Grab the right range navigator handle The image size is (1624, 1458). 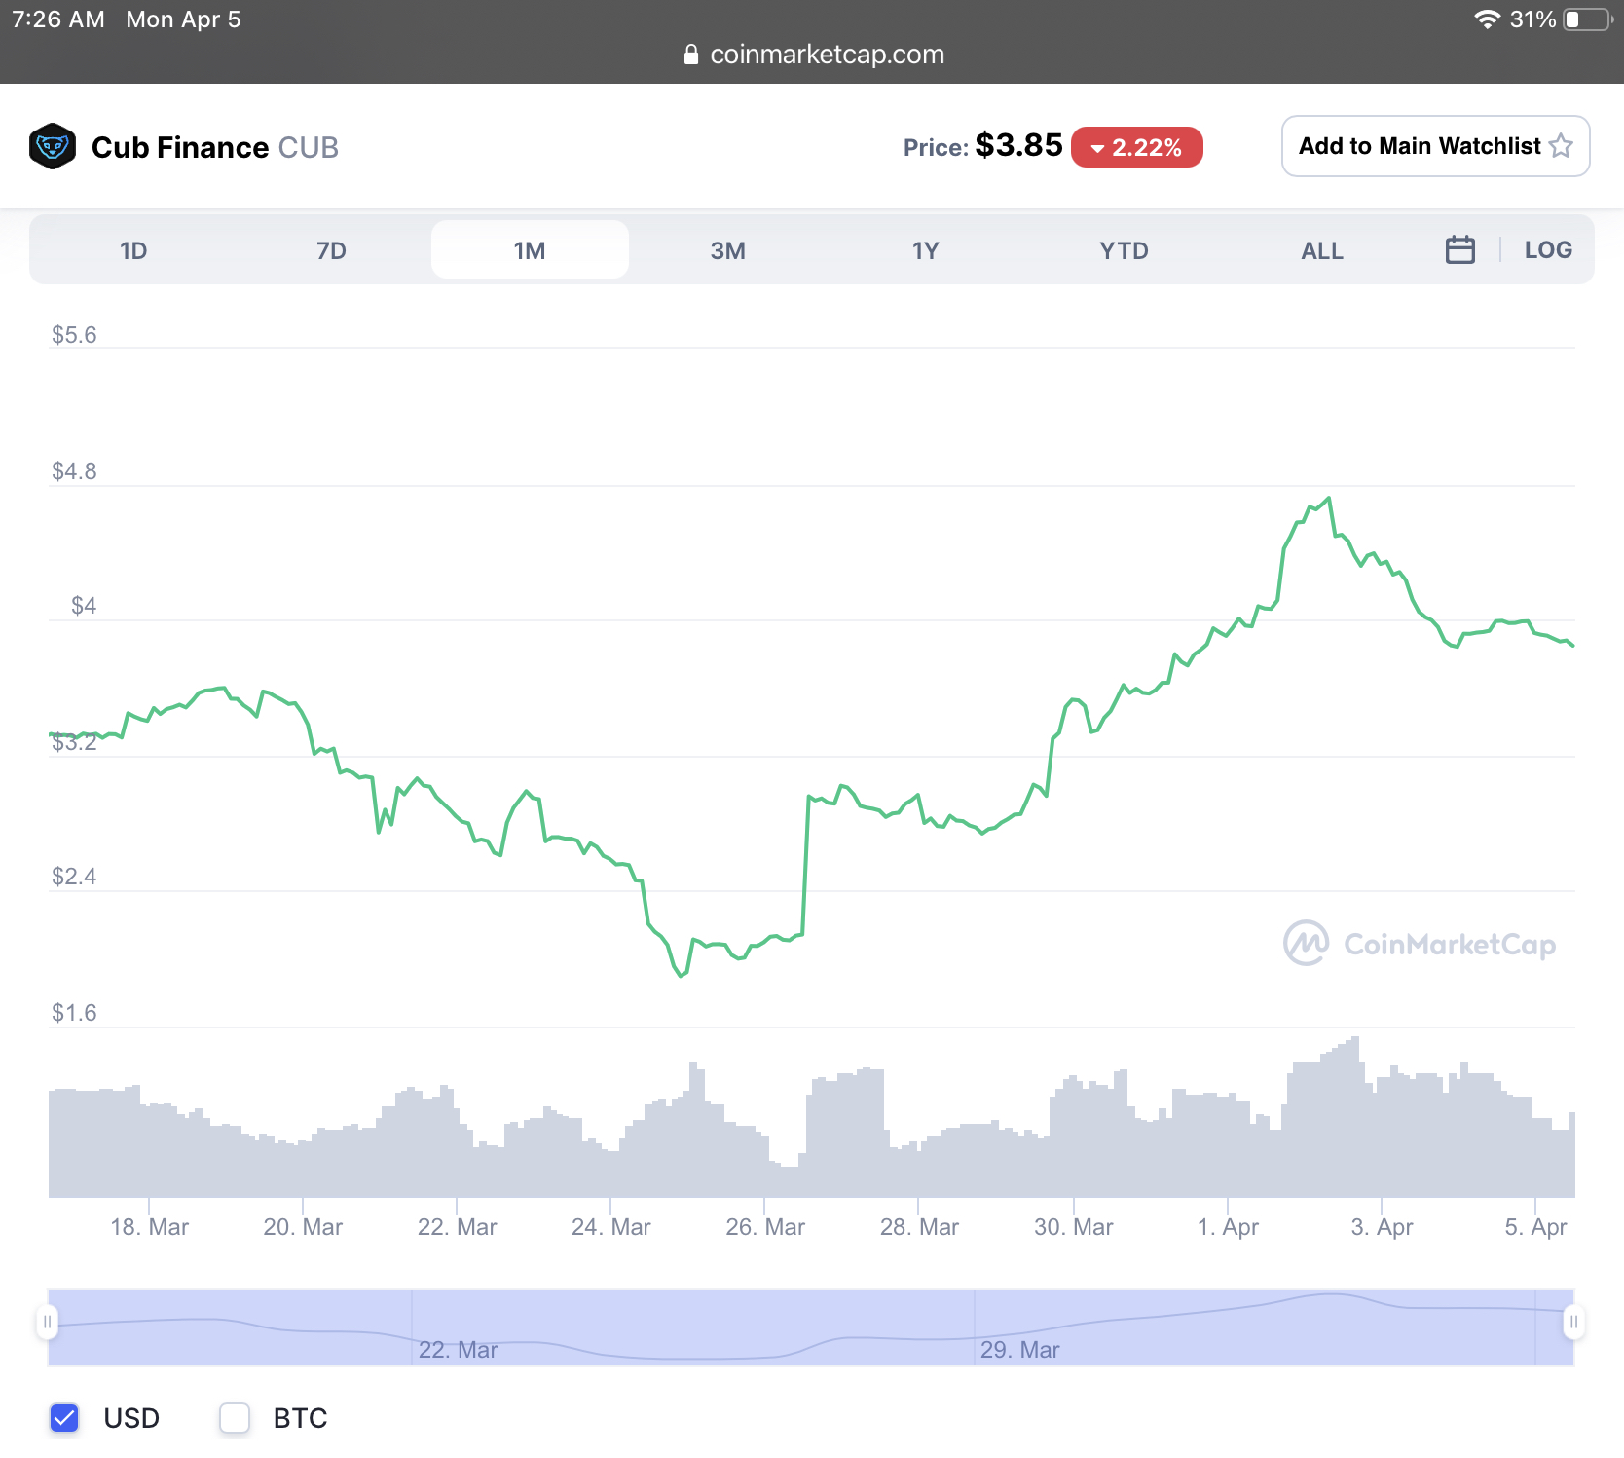pos(1573,1322)
